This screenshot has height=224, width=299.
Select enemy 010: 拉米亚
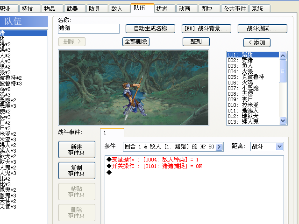click(253, 105)
